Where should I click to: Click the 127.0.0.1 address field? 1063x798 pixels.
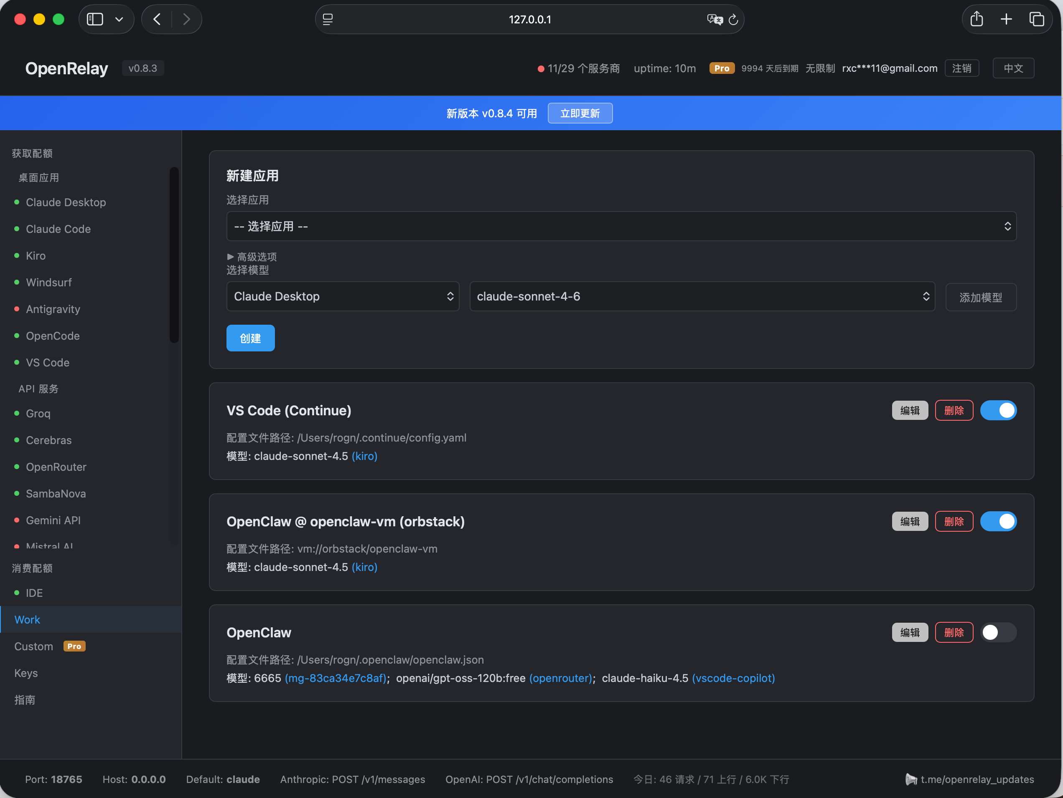click(x=529, y=19)
